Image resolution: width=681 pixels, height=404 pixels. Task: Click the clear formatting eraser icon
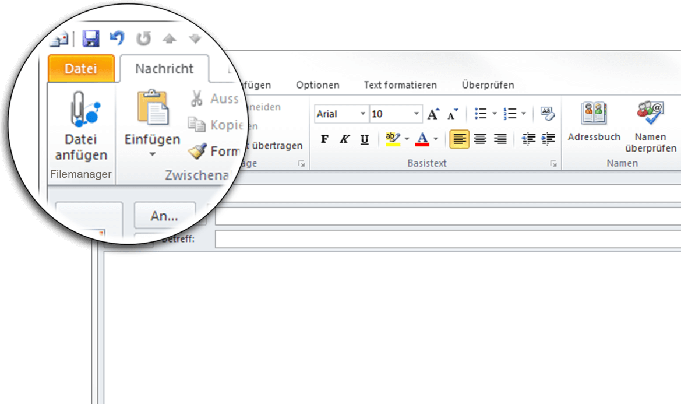[x=547, y=114]
